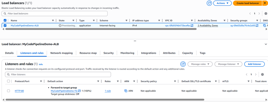Focus the Filter listeners search field
Image resolution: width=268 pixels, height=102 pixels.
click(x=58, y=74)
